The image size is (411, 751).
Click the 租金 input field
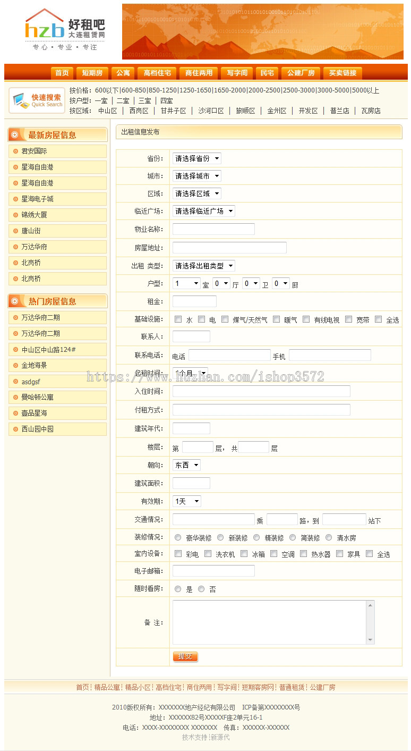pyautogui.click(x=194, y=301)
